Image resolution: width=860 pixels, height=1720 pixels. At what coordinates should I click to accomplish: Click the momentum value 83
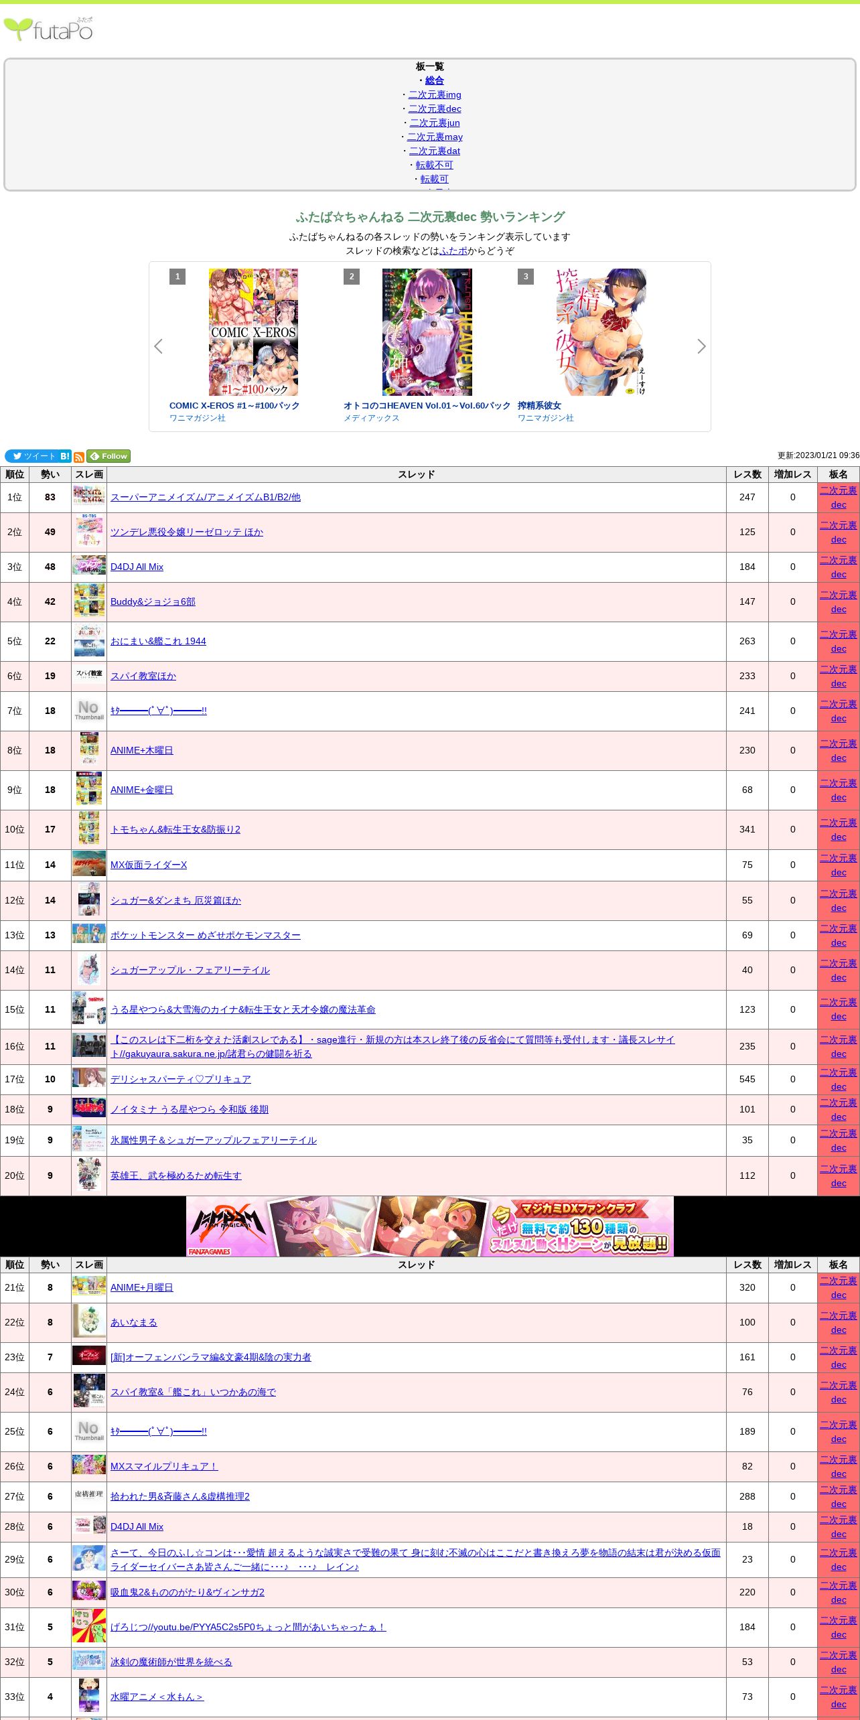pos(50,497)
